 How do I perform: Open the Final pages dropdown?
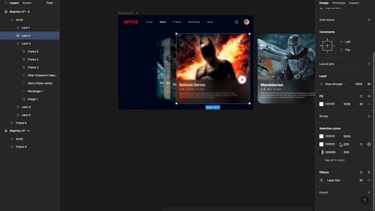[x=51, y=3]
